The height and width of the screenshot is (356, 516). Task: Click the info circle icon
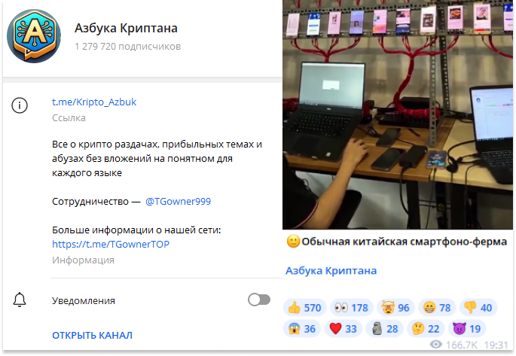click(20, 105)
